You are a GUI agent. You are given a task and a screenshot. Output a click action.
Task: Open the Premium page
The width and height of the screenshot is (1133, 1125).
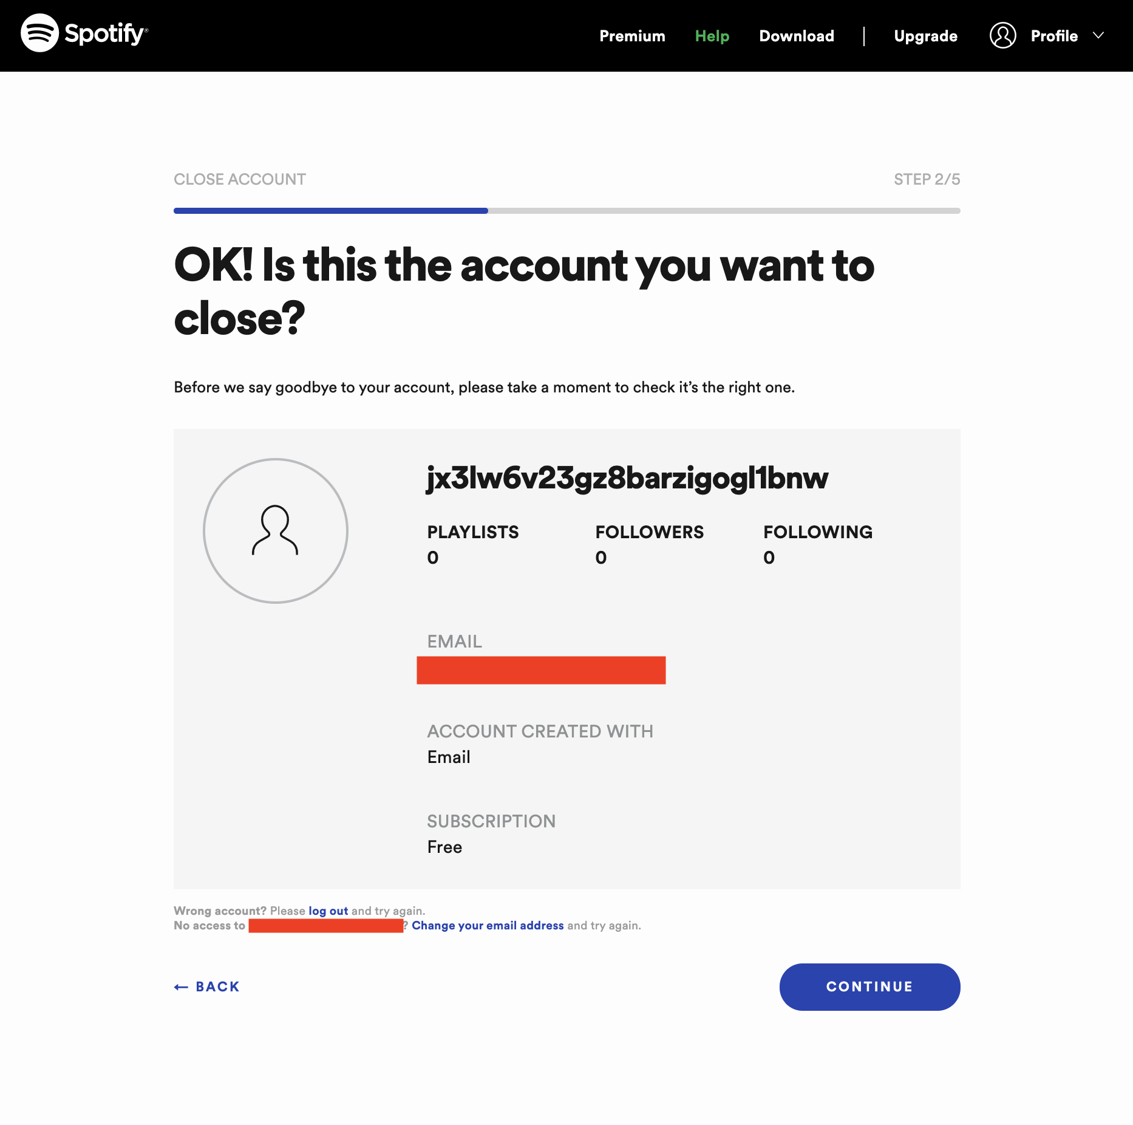point(632,36)
